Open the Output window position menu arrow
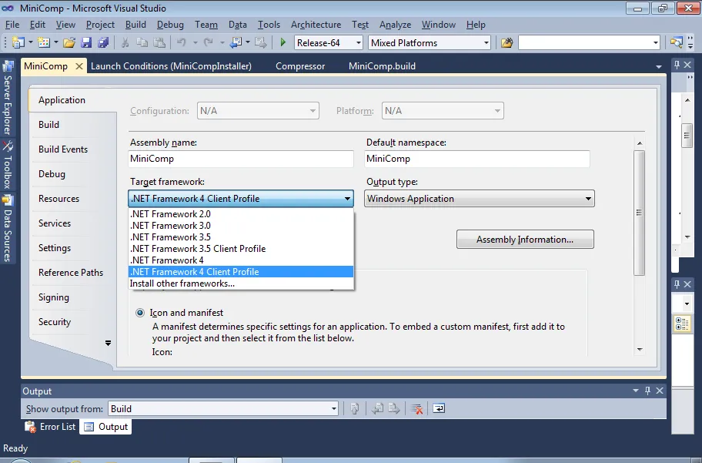The width and height of the screenshot is (702, 463). pos(635,391)
